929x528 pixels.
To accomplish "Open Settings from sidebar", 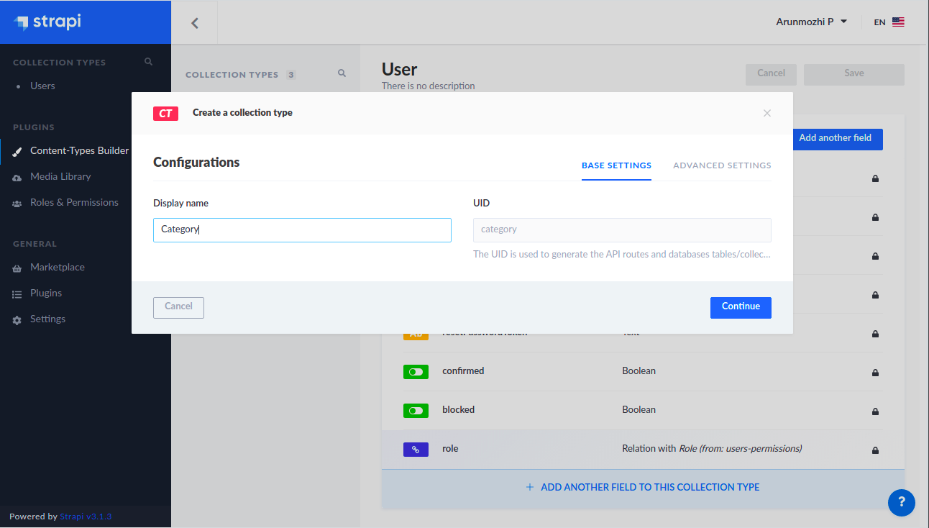I will 47,319.
